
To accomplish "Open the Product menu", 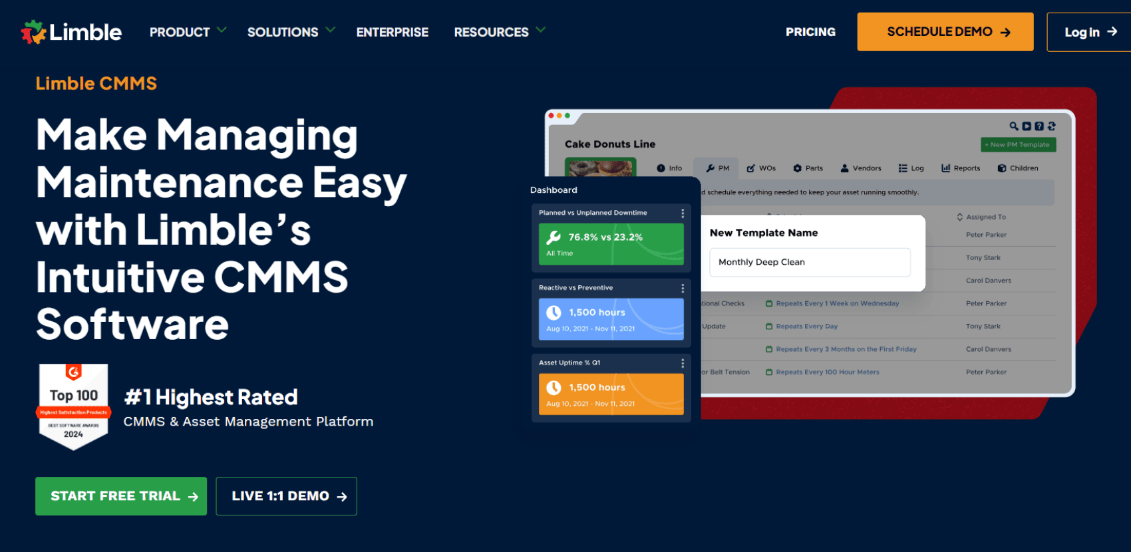I will 180,32.
